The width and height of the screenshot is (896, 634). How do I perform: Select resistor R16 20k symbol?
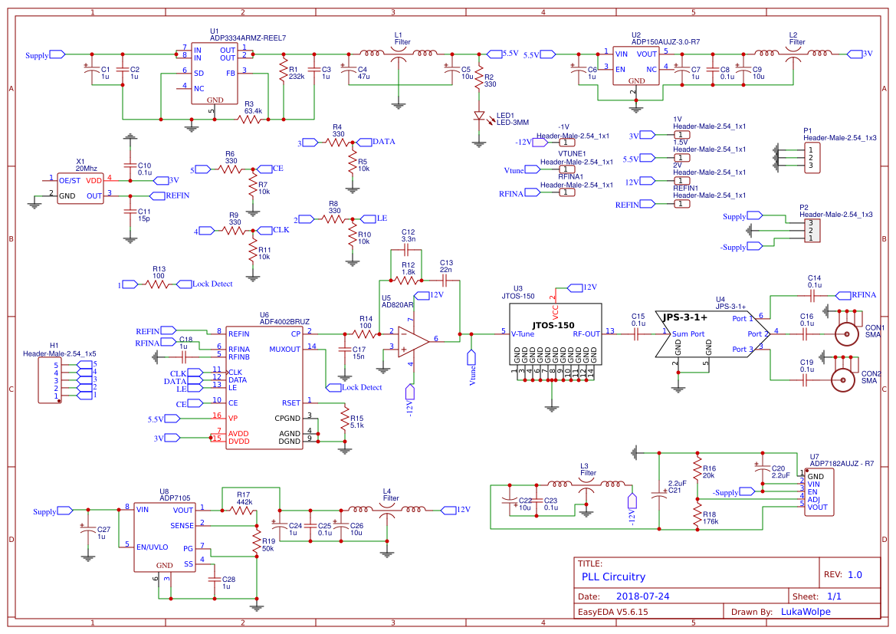pyautogui.click(x=697, y=468)
